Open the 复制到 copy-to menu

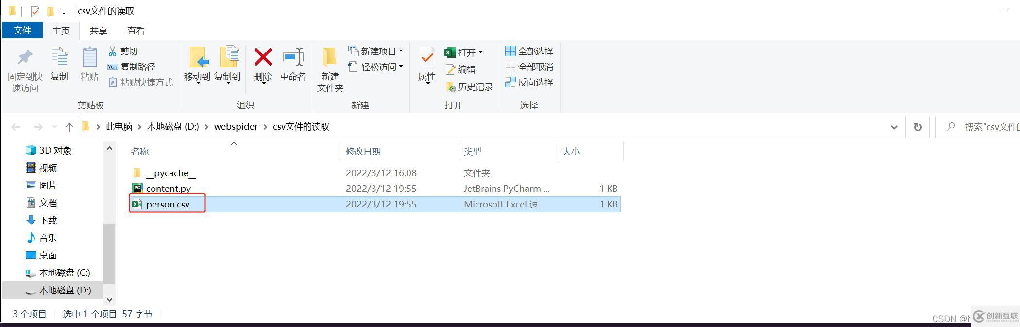227,66
